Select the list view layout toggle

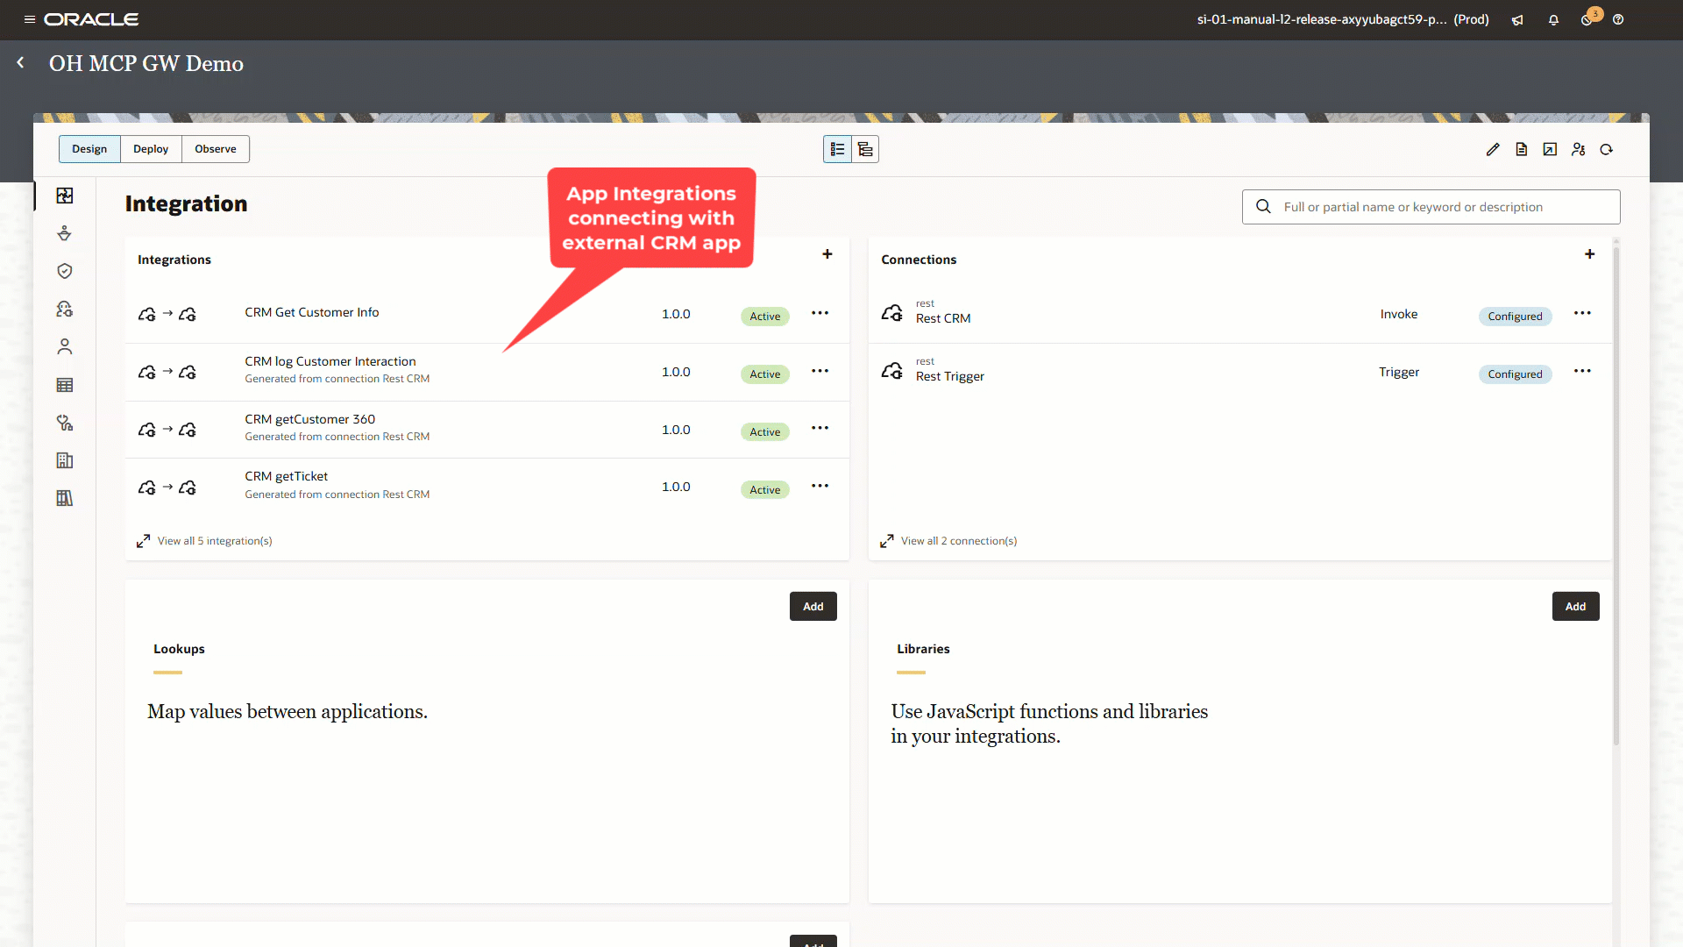click(837, 150)
